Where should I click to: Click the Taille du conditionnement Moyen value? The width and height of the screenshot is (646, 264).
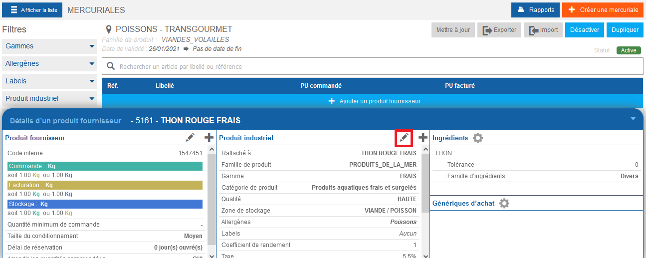(x=193, y=236)
